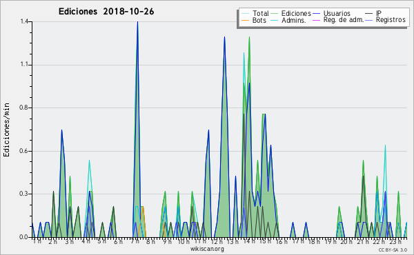Click the x-axis label '15 h'

pyautogui.click(x=265, y=241)
